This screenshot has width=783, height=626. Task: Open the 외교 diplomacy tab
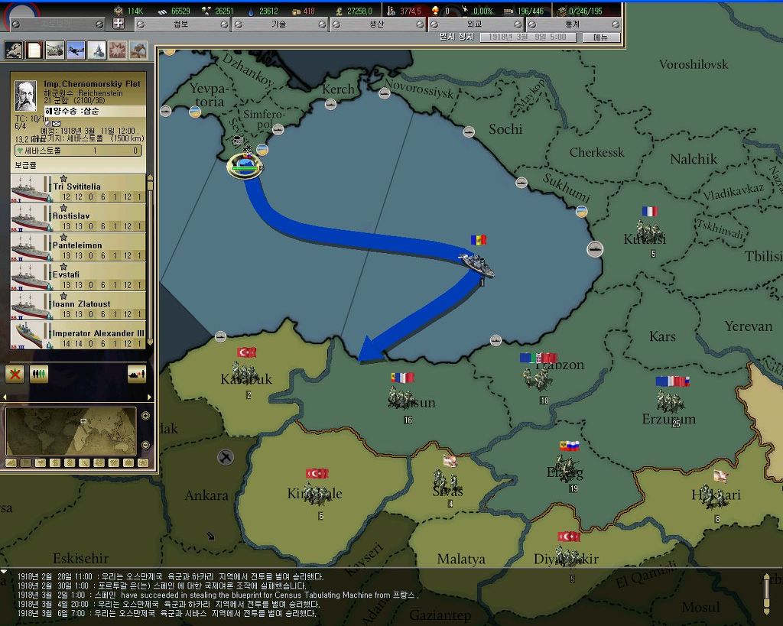pos(474,24)
